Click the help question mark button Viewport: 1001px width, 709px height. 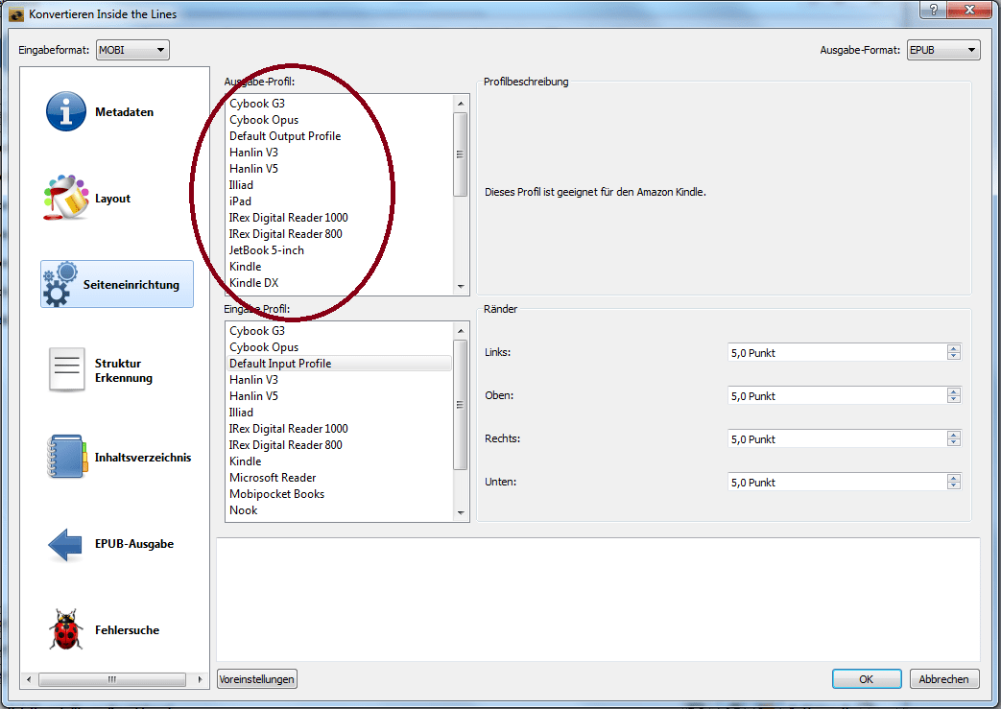click(933, 9)
